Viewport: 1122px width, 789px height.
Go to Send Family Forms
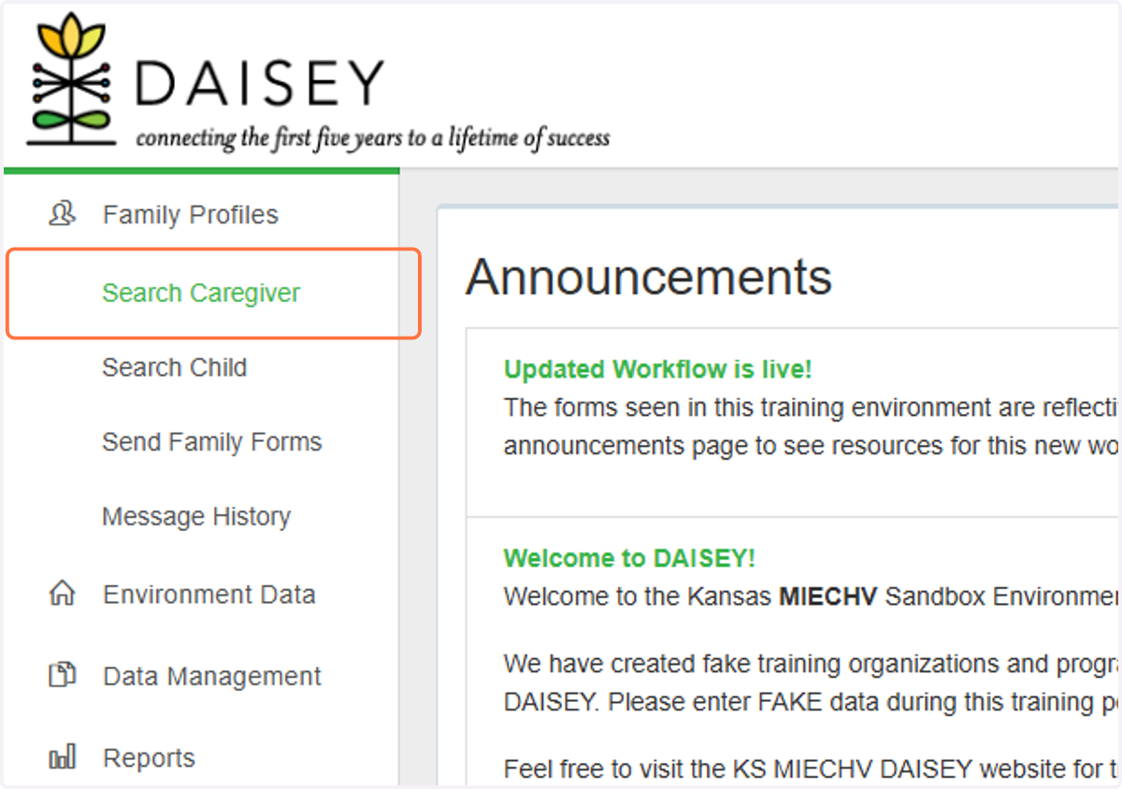(212, 442)
